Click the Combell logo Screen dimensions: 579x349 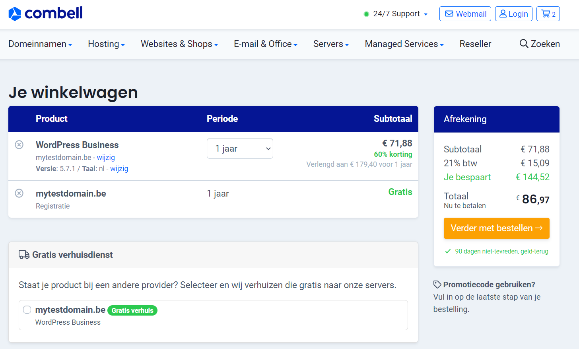(x=45, y=14)
